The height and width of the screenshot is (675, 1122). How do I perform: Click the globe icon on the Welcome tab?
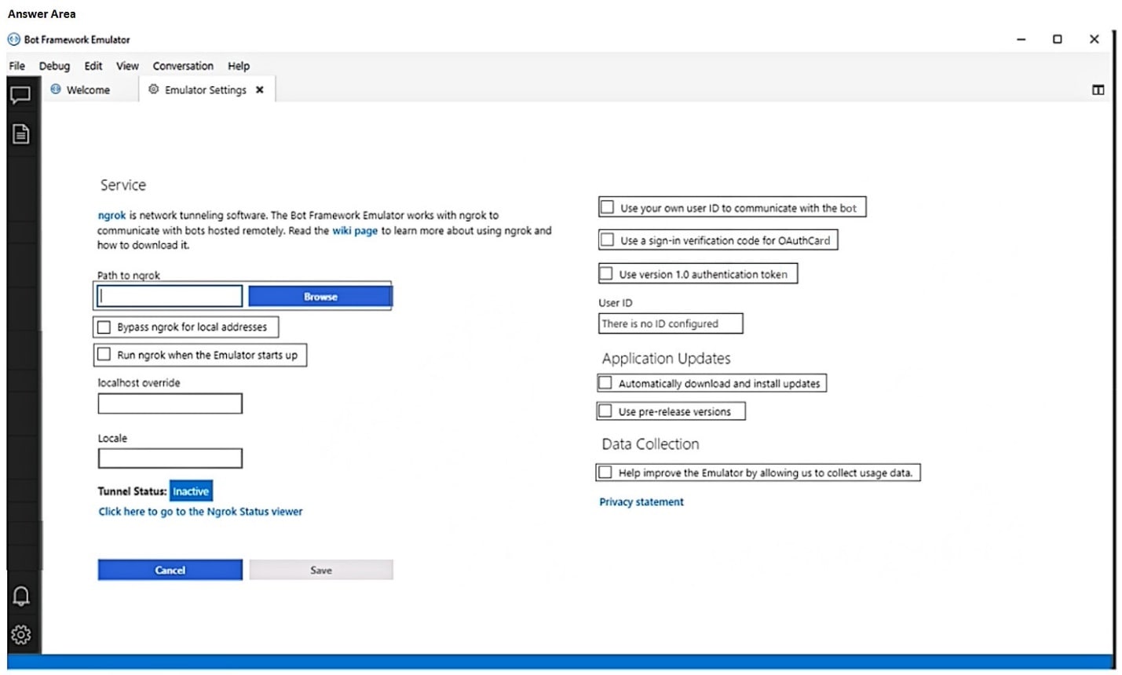click(55, 89)
